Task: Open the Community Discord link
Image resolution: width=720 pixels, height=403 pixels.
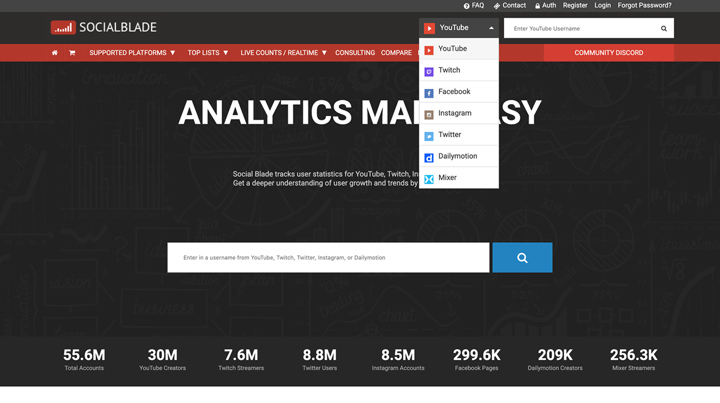Action: (x=609, y=53)
